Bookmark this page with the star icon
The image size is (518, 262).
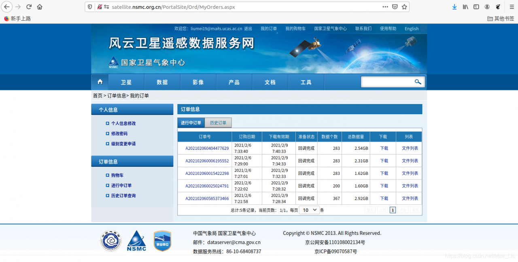(x=404, y=7)
